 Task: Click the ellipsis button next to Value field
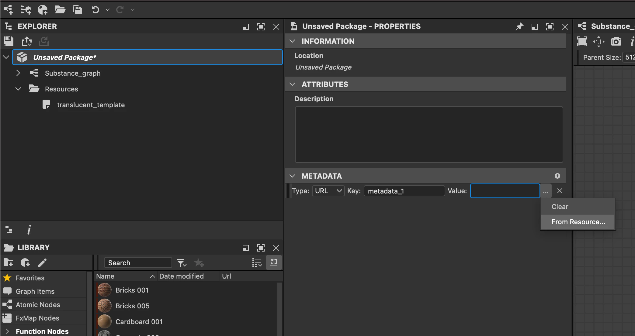pyautogui.click(x=546, y=191)
